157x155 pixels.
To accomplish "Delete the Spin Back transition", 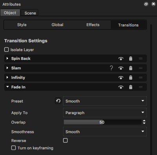I will (131, 58).
